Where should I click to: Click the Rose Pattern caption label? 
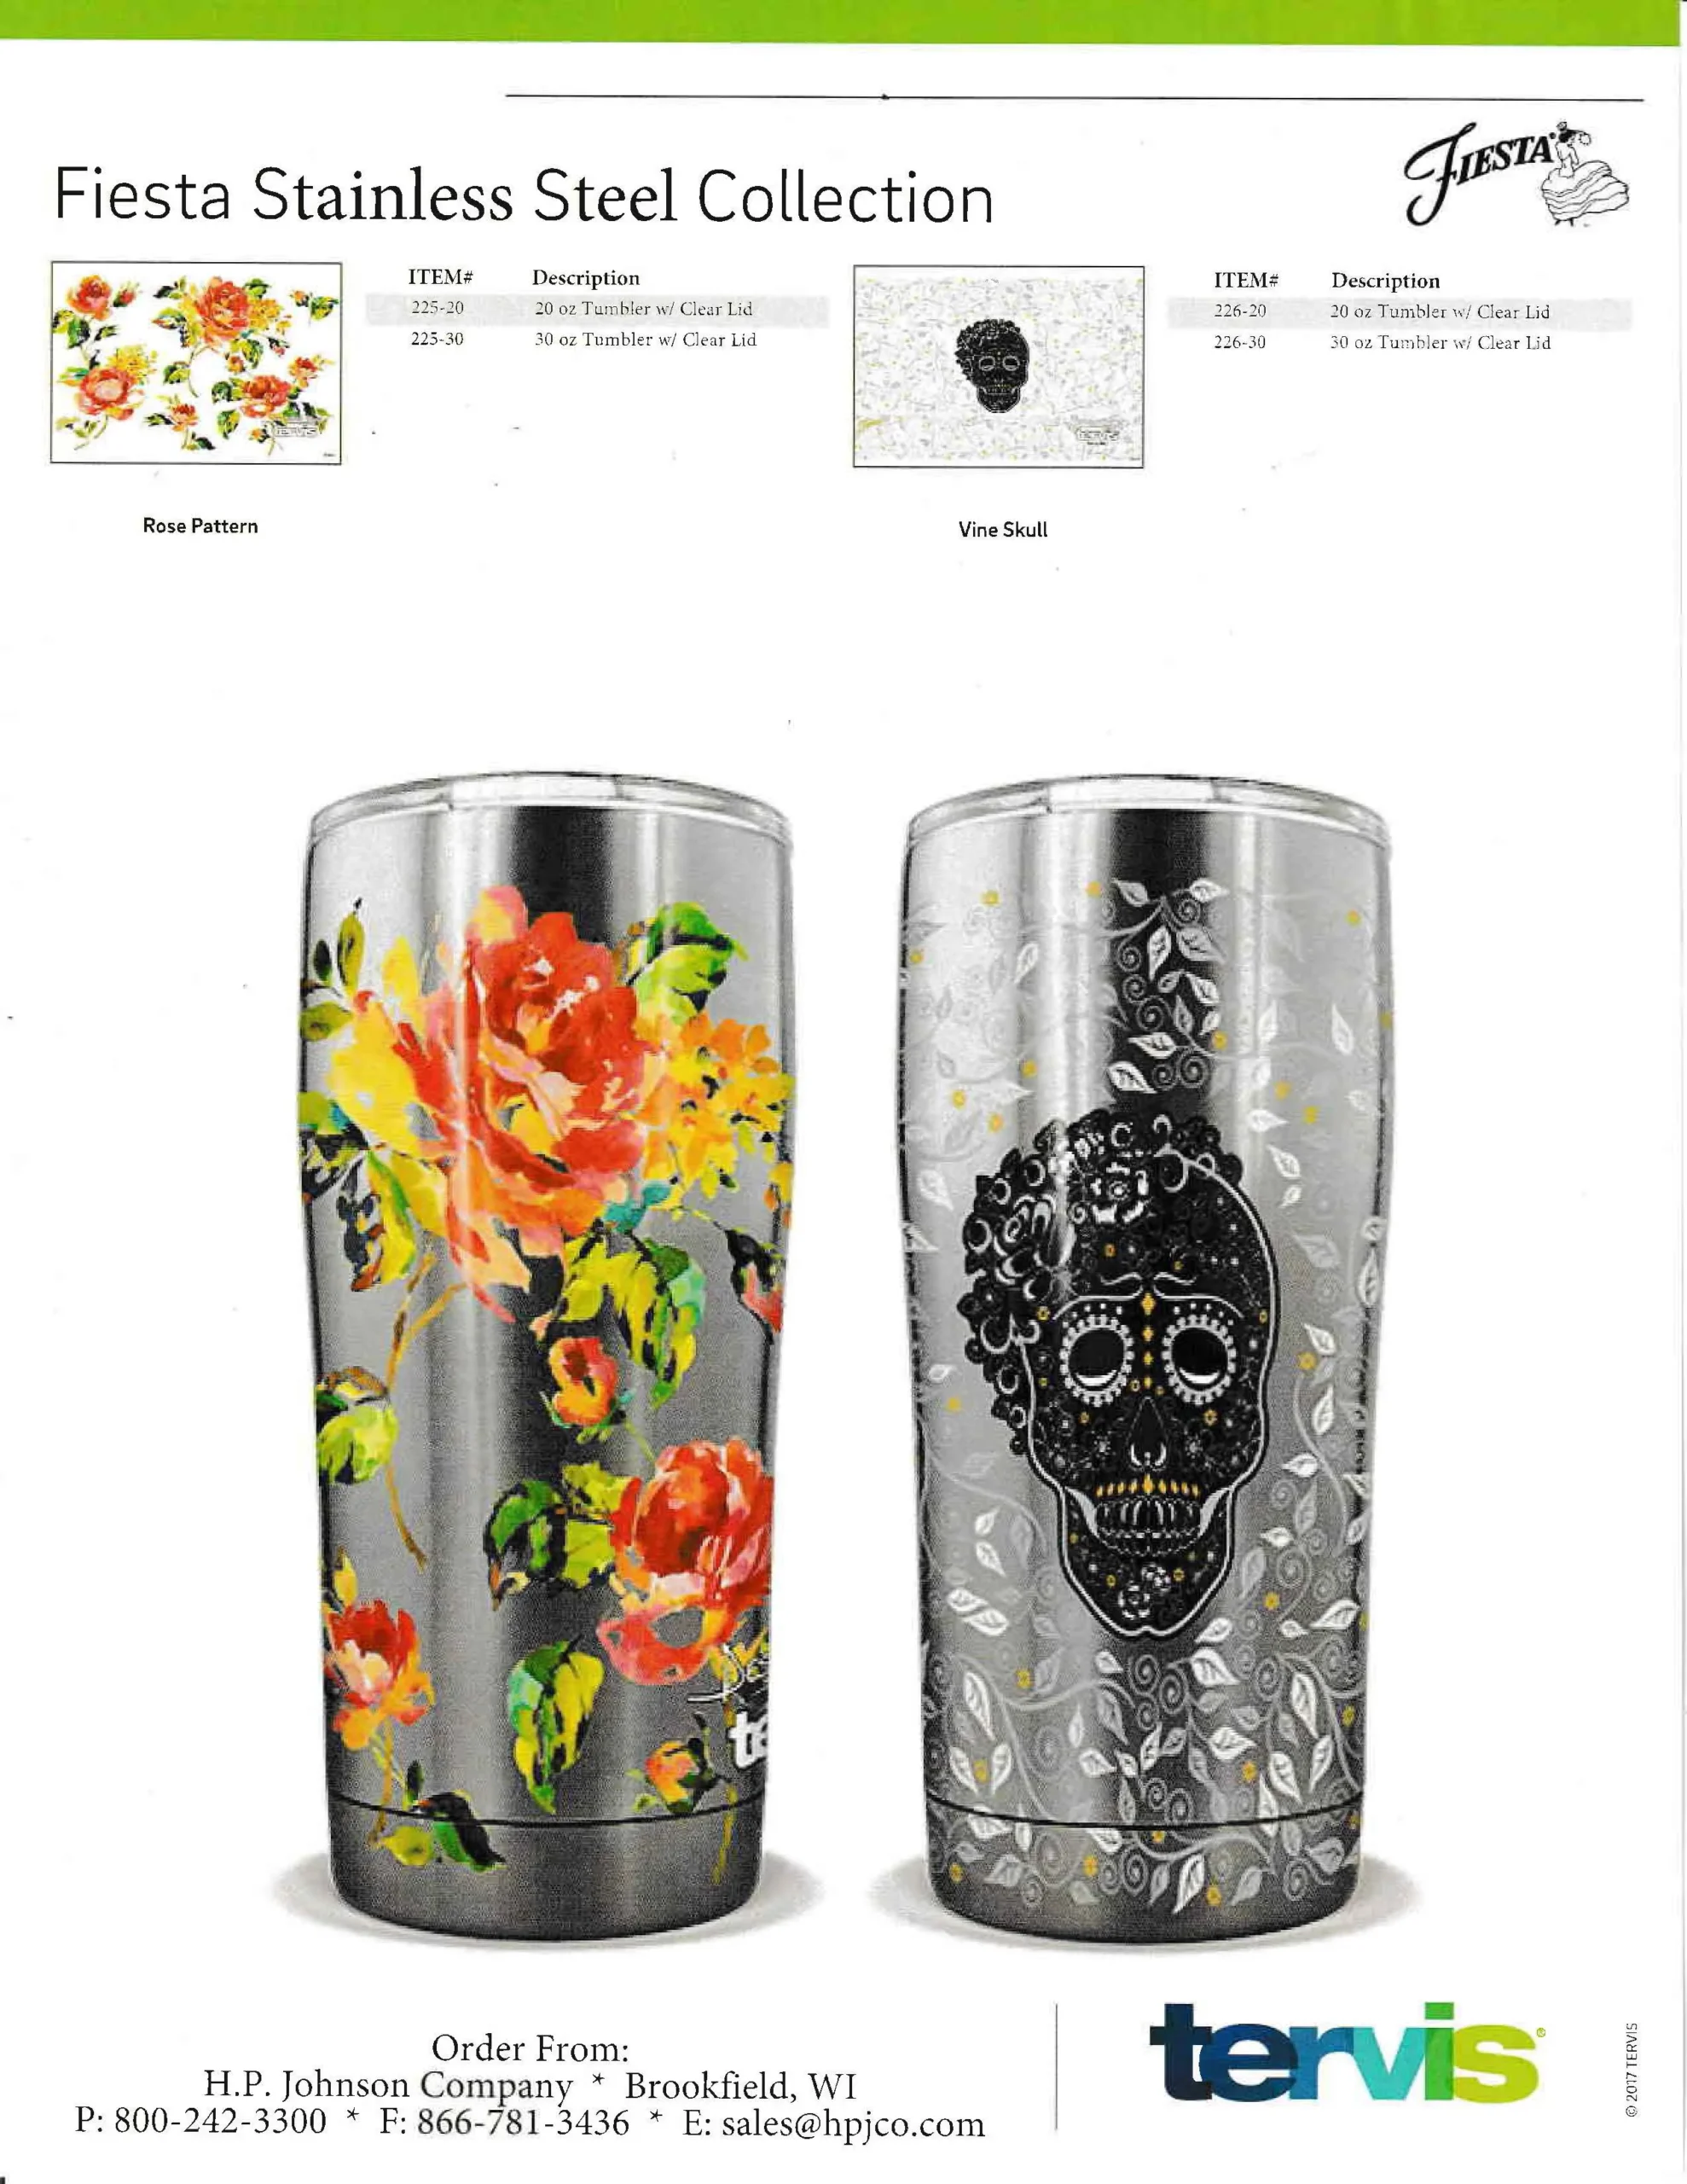click(200, 526)
